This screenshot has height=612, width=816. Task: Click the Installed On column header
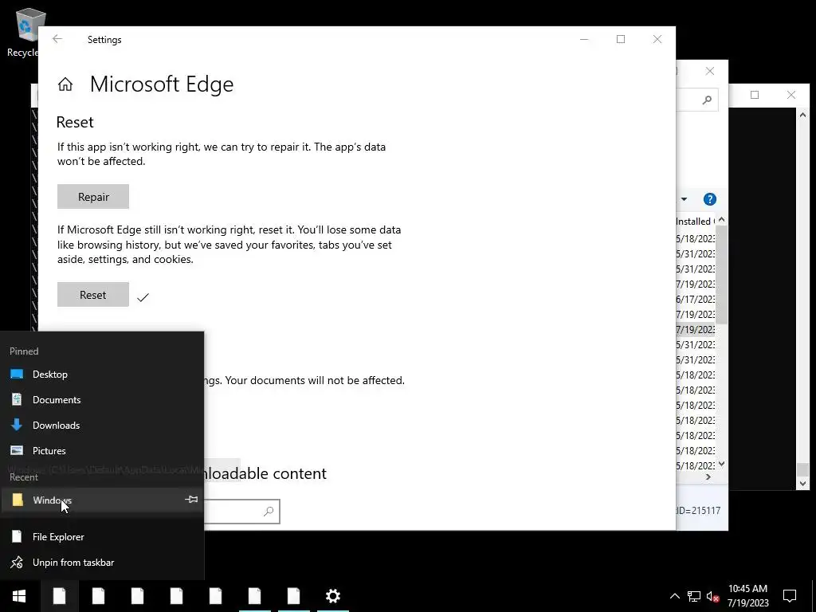point(695,222)
